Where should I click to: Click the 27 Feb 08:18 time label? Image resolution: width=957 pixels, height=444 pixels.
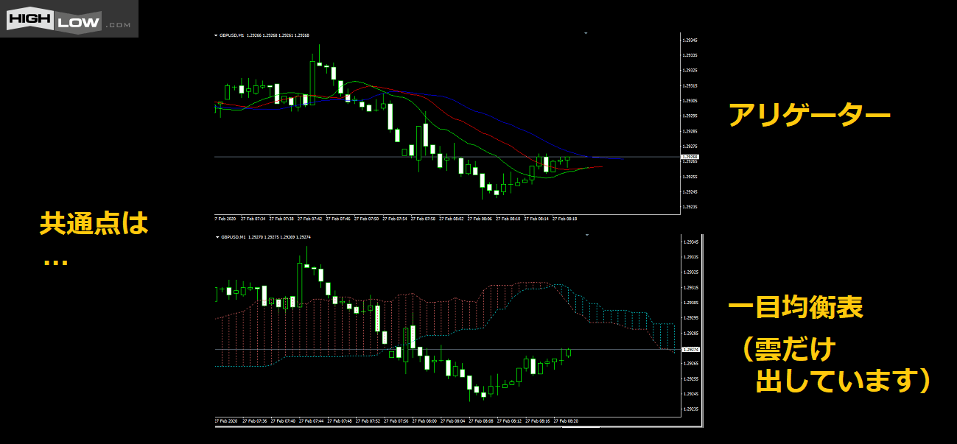[x=565, y=219]
